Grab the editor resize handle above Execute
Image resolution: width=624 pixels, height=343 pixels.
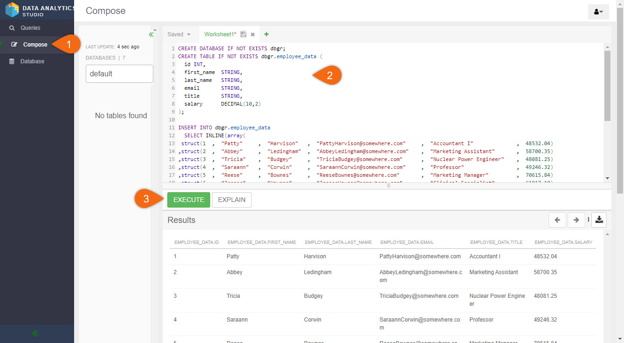tap(388, 185)
